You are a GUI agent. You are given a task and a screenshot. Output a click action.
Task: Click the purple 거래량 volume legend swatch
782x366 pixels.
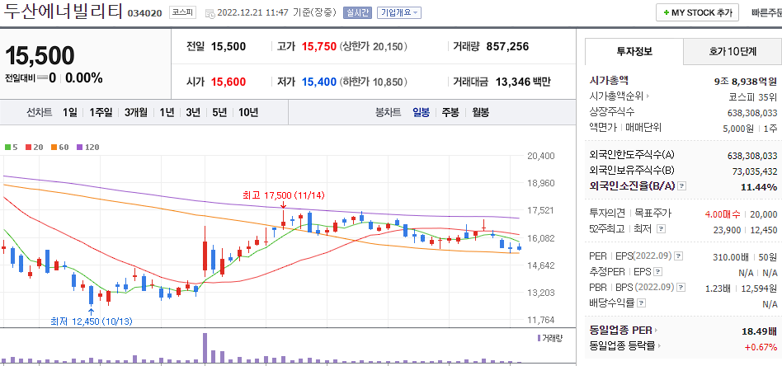539,338
